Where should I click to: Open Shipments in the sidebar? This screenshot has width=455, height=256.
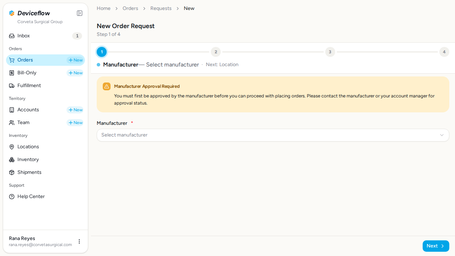pos(45,172)
